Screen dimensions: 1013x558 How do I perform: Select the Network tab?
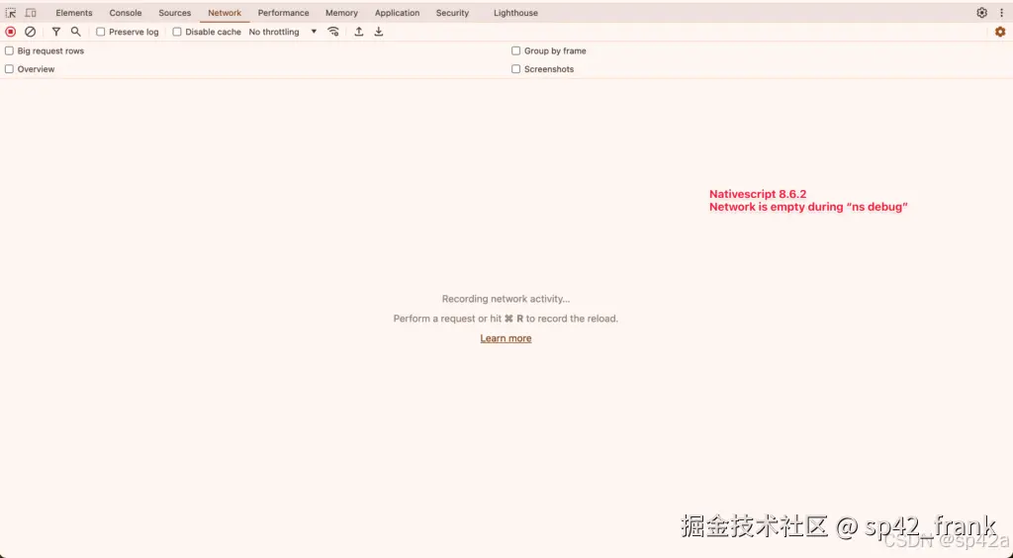pos(225,13)
